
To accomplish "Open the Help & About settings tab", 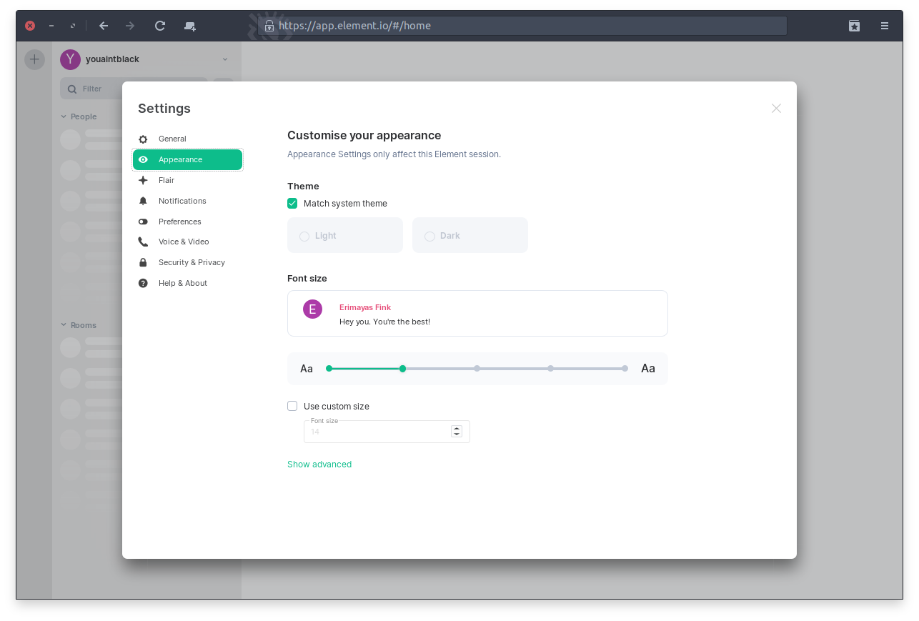I will click(x=187, y=283).
